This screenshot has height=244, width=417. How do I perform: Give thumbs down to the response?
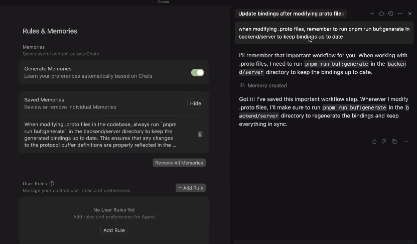click(384, 141)
